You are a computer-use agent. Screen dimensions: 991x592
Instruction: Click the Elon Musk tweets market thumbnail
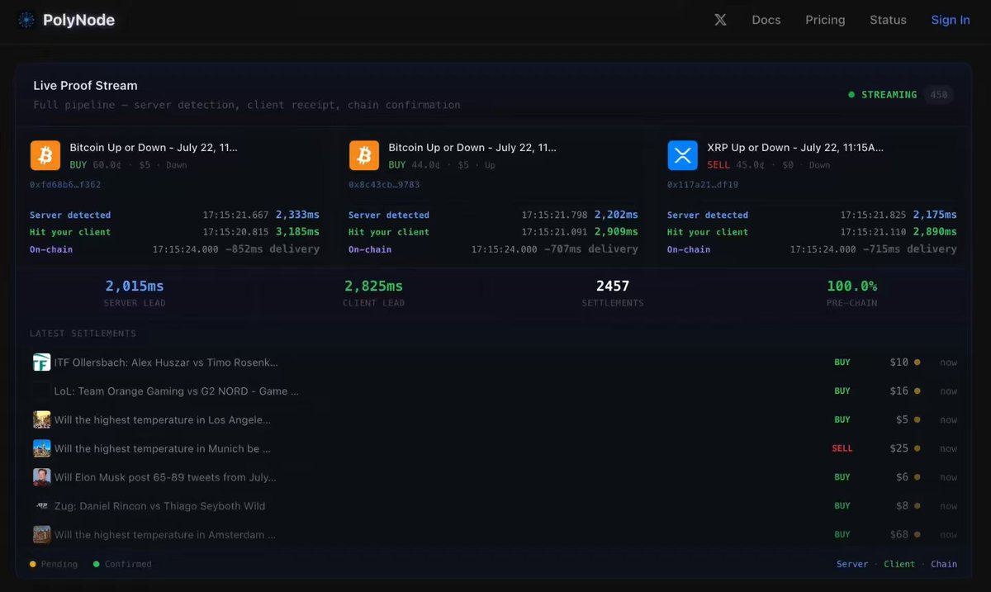point(41,477)
